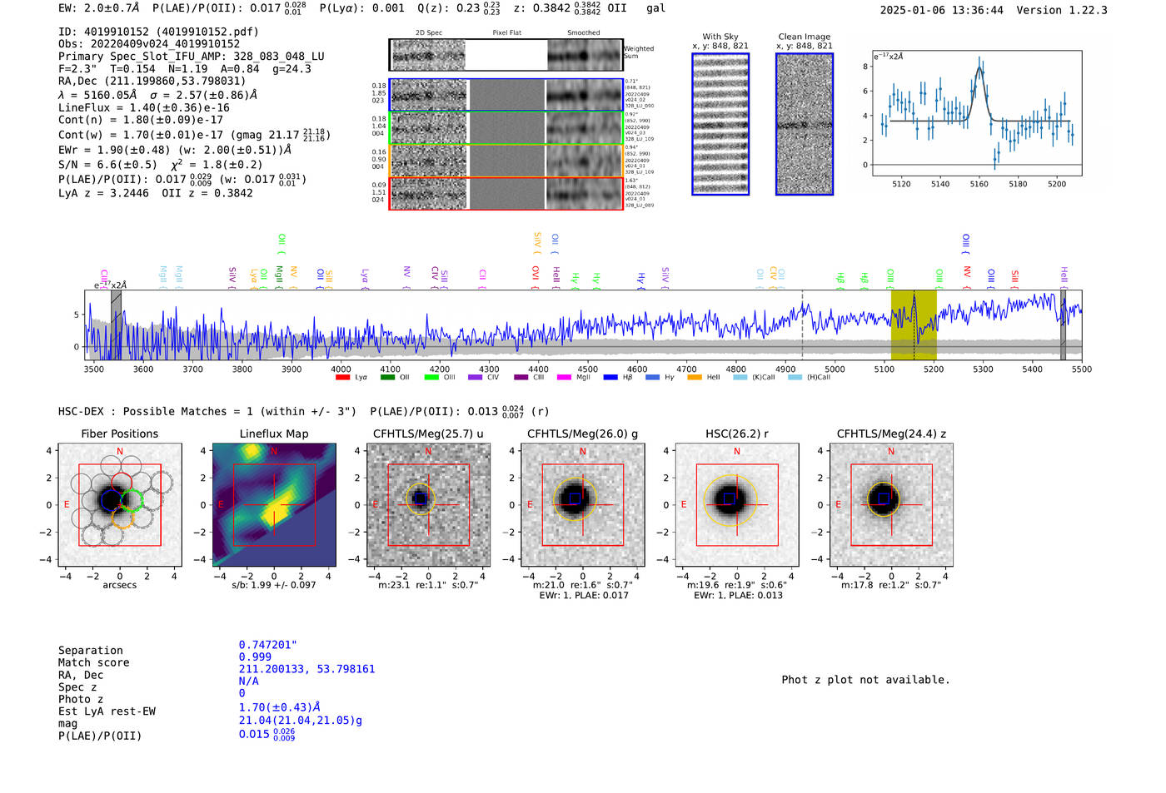
Task: Click the purple CIV legend swatch
Action: 475,377
